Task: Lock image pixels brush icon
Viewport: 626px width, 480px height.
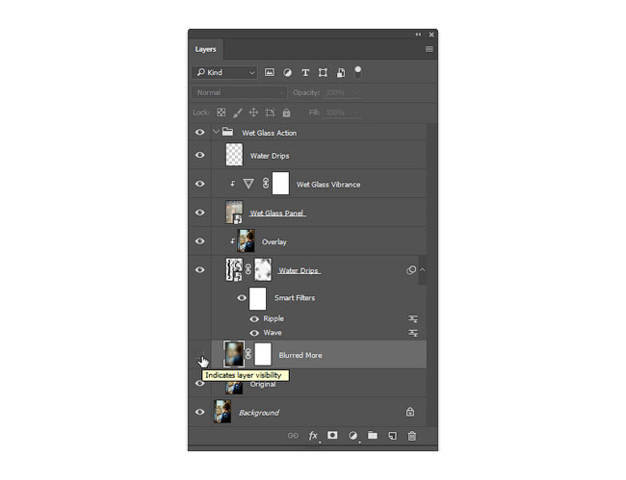Action: (238, 113)
